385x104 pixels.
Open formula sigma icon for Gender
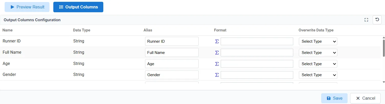[x=217, y=75]
